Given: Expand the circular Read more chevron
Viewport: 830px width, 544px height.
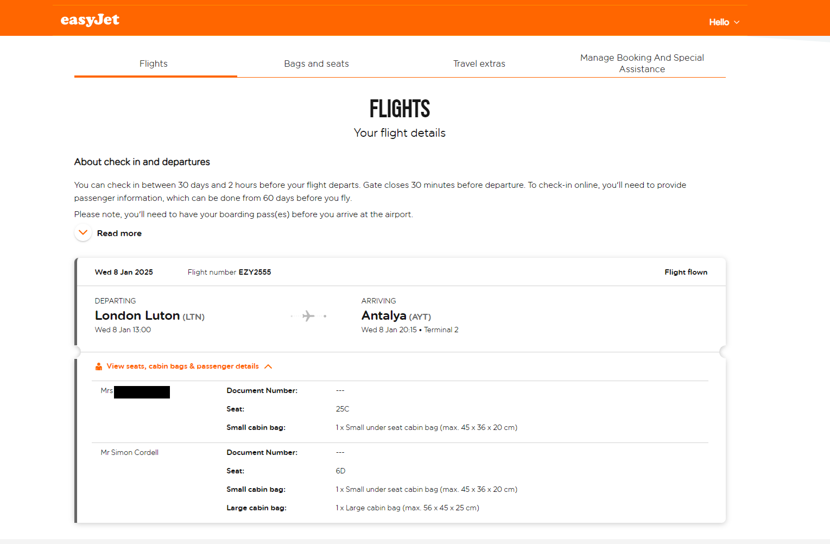Looking at the screenshot, I should coord(83,233).
